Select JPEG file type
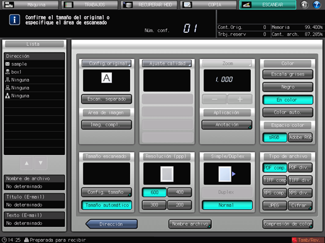 tap(275, 205)
